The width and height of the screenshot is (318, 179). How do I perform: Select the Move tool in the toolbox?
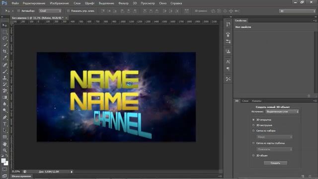coord(5,25)
